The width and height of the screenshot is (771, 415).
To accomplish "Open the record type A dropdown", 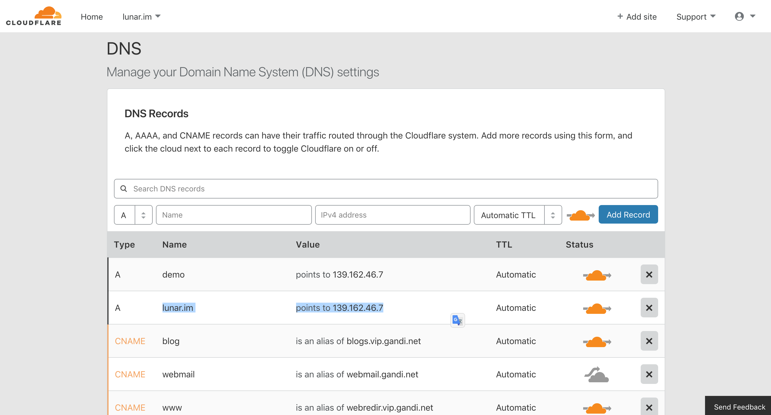I will click(133, 215).
